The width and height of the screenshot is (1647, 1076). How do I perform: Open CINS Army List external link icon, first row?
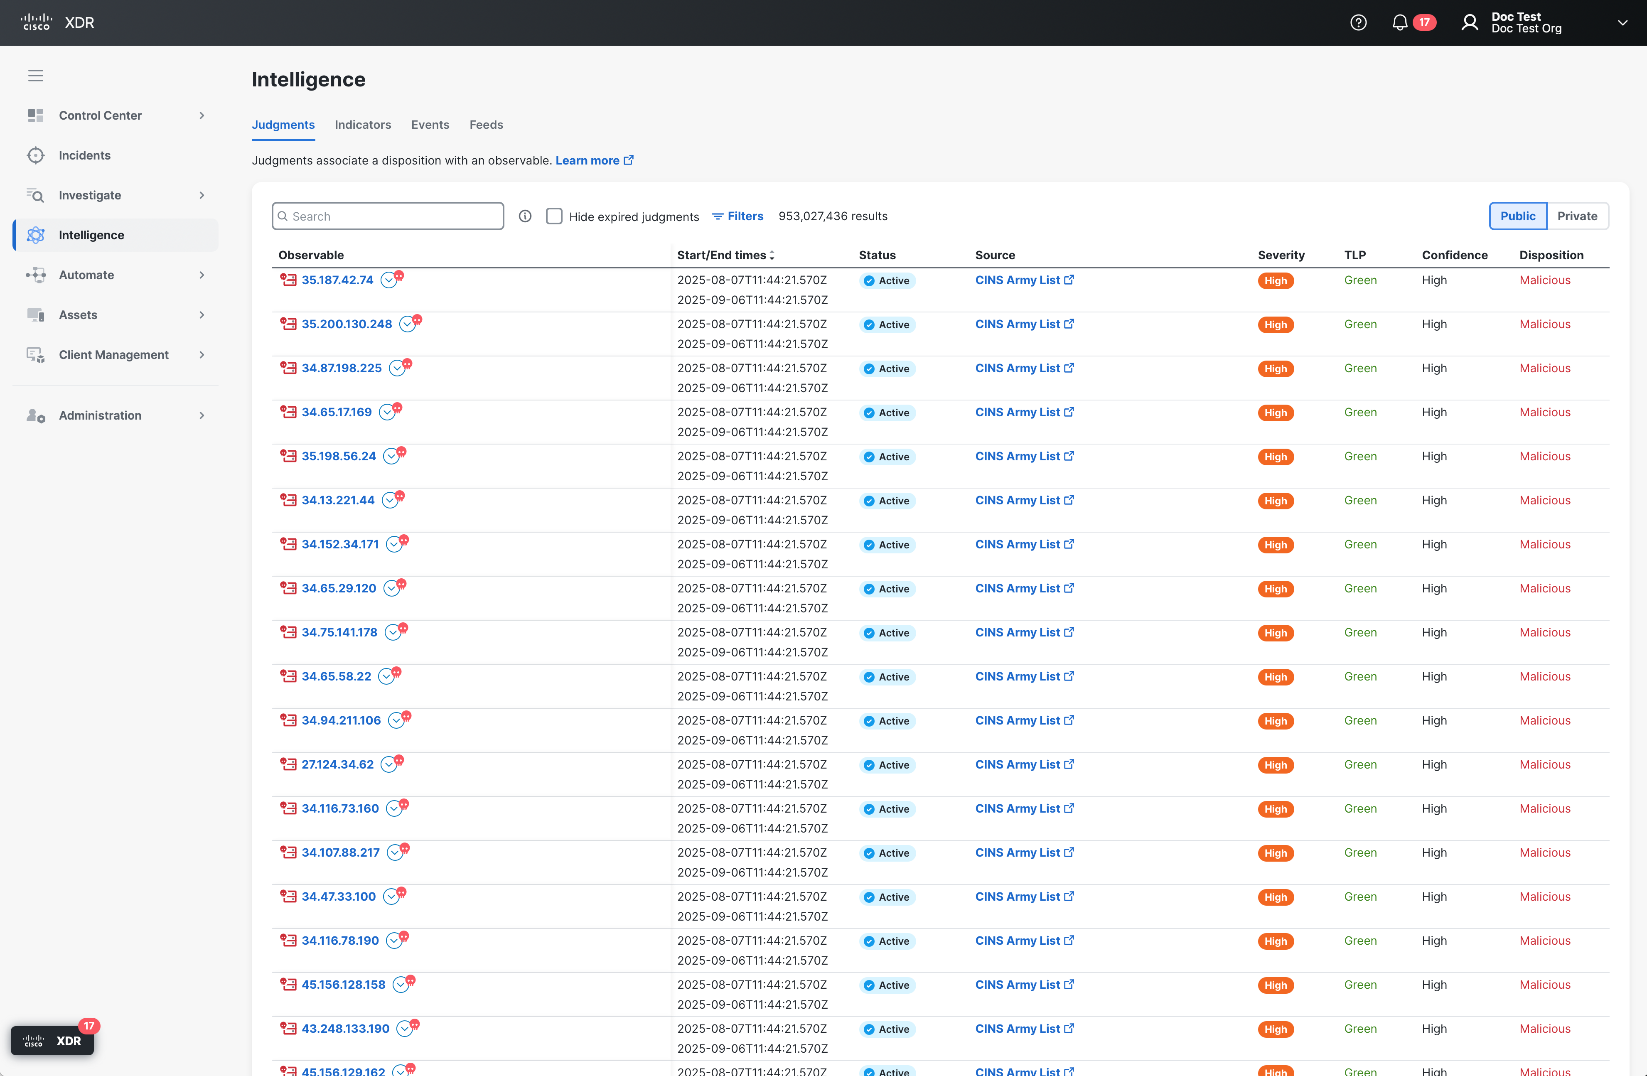pos(1069,280)
